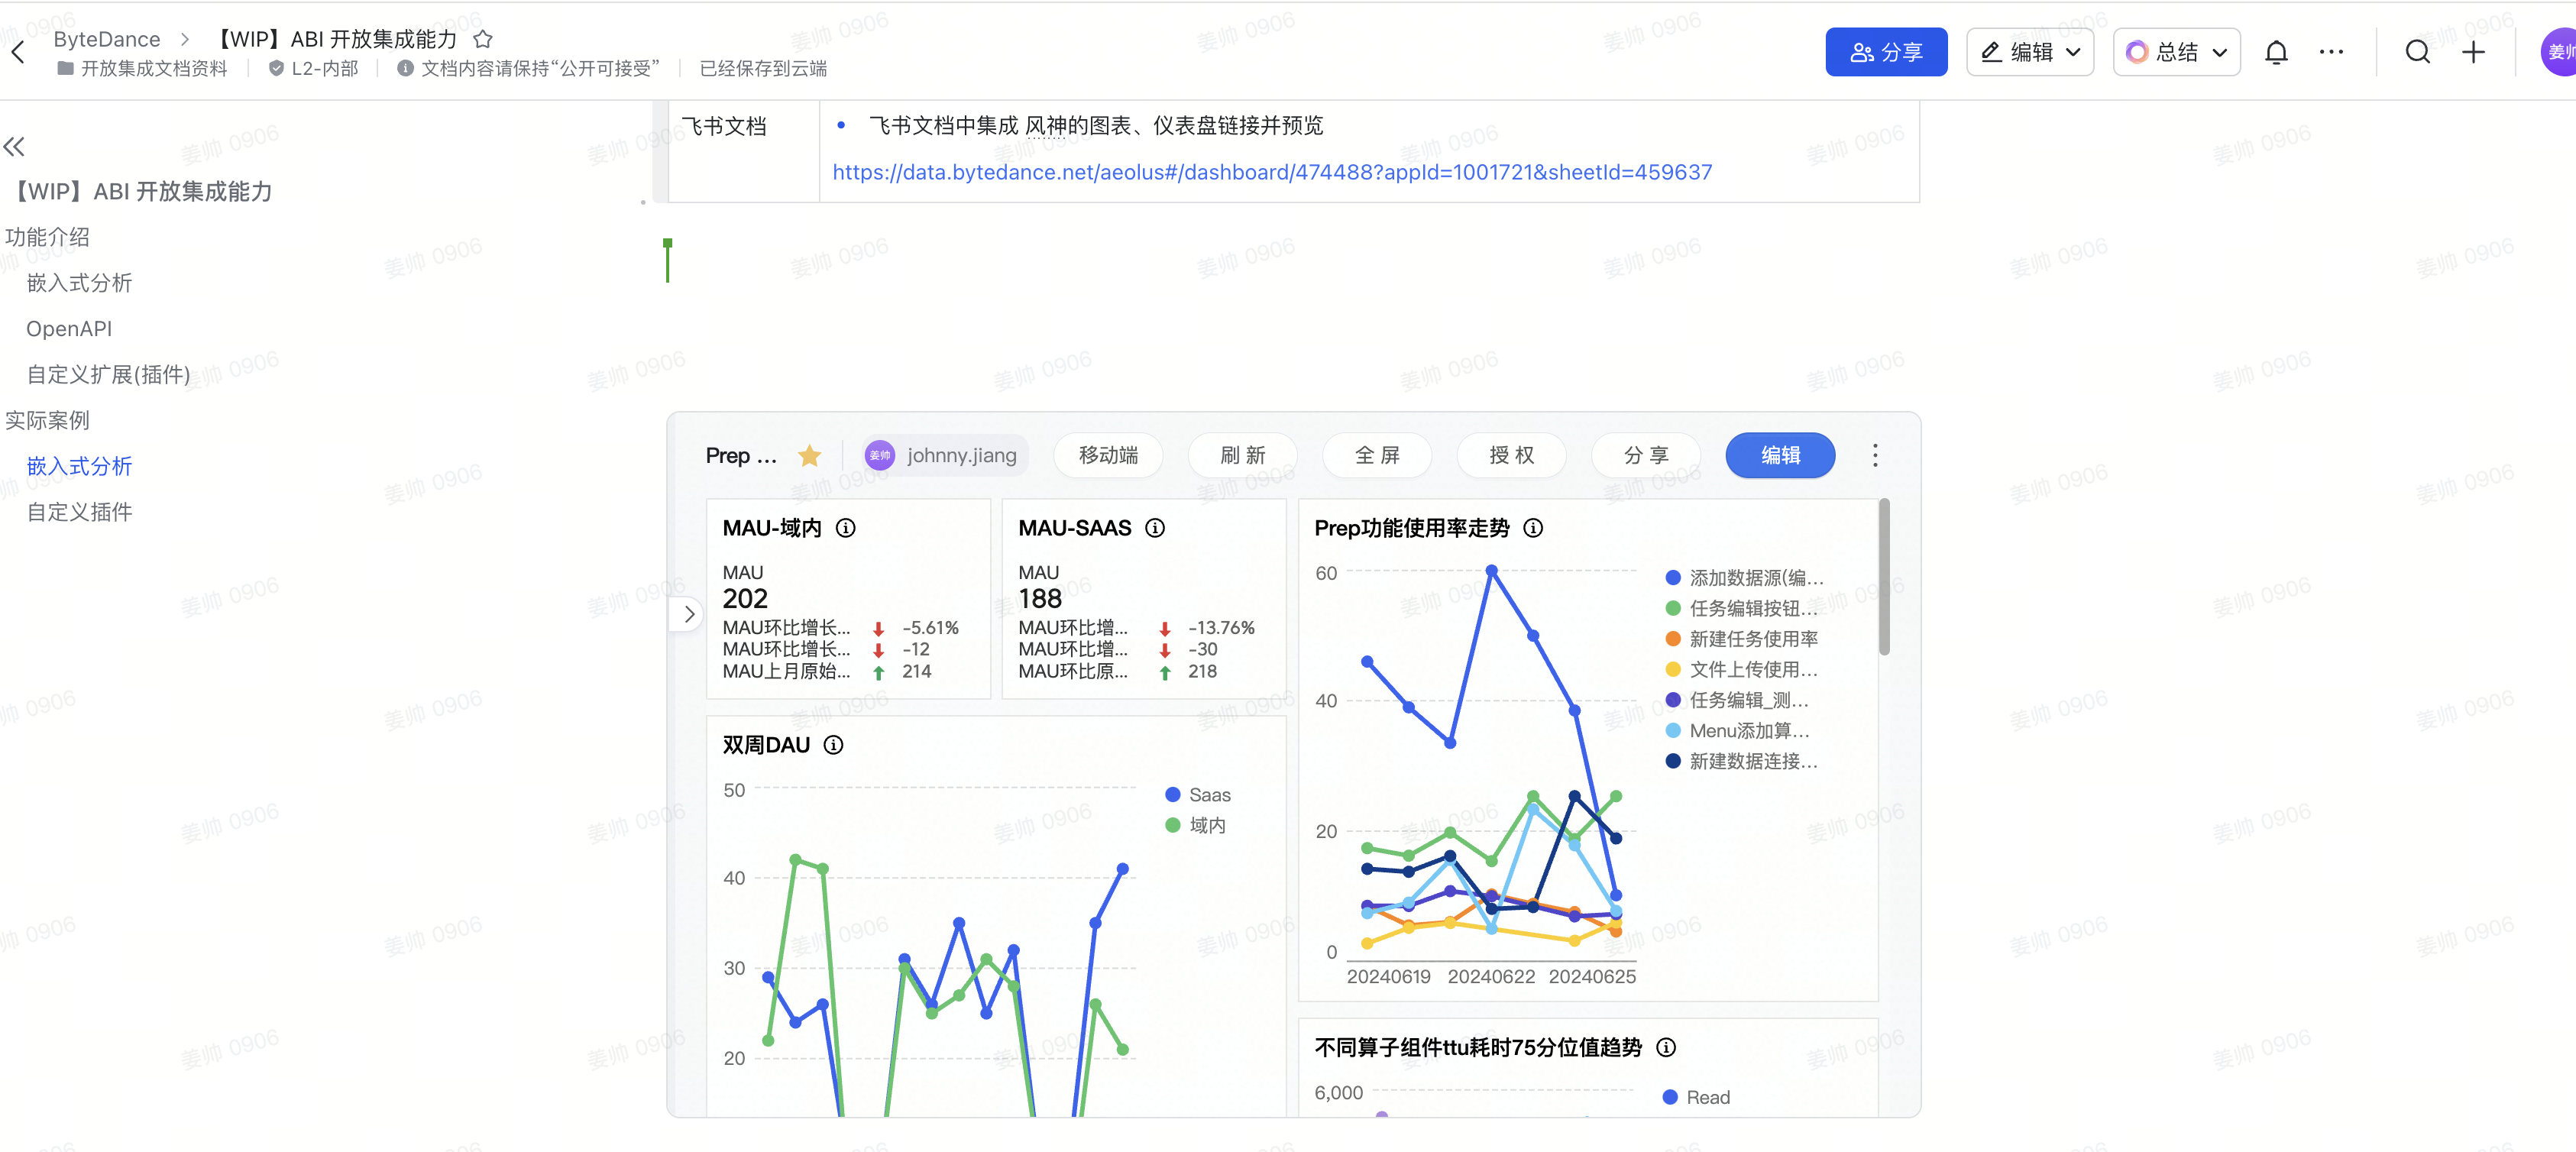Toggle the 域内 legend in 双周DAU chart
The image size is (2576, 1152).
(1196, 825)
